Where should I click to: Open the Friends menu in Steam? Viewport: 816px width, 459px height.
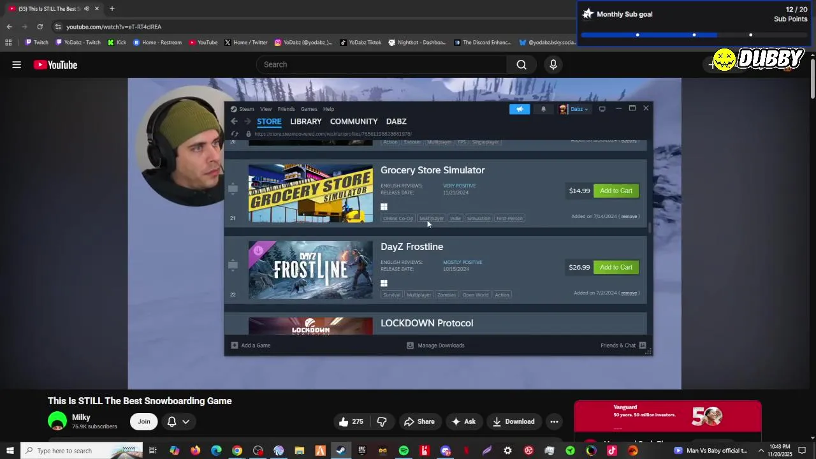pos(286,109)
